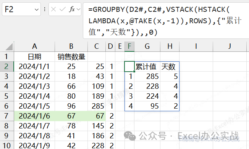
Task: Select column G header
Action: [147, 46]
